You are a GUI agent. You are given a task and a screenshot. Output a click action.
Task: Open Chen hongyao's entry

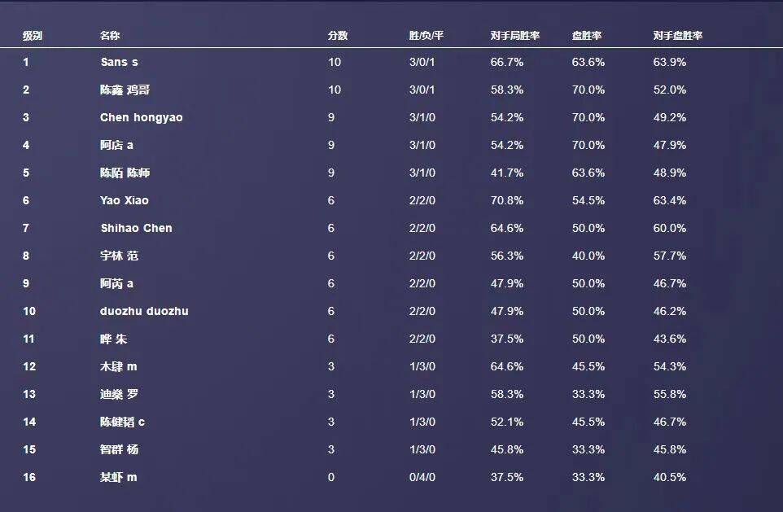(x=142, y=117)
